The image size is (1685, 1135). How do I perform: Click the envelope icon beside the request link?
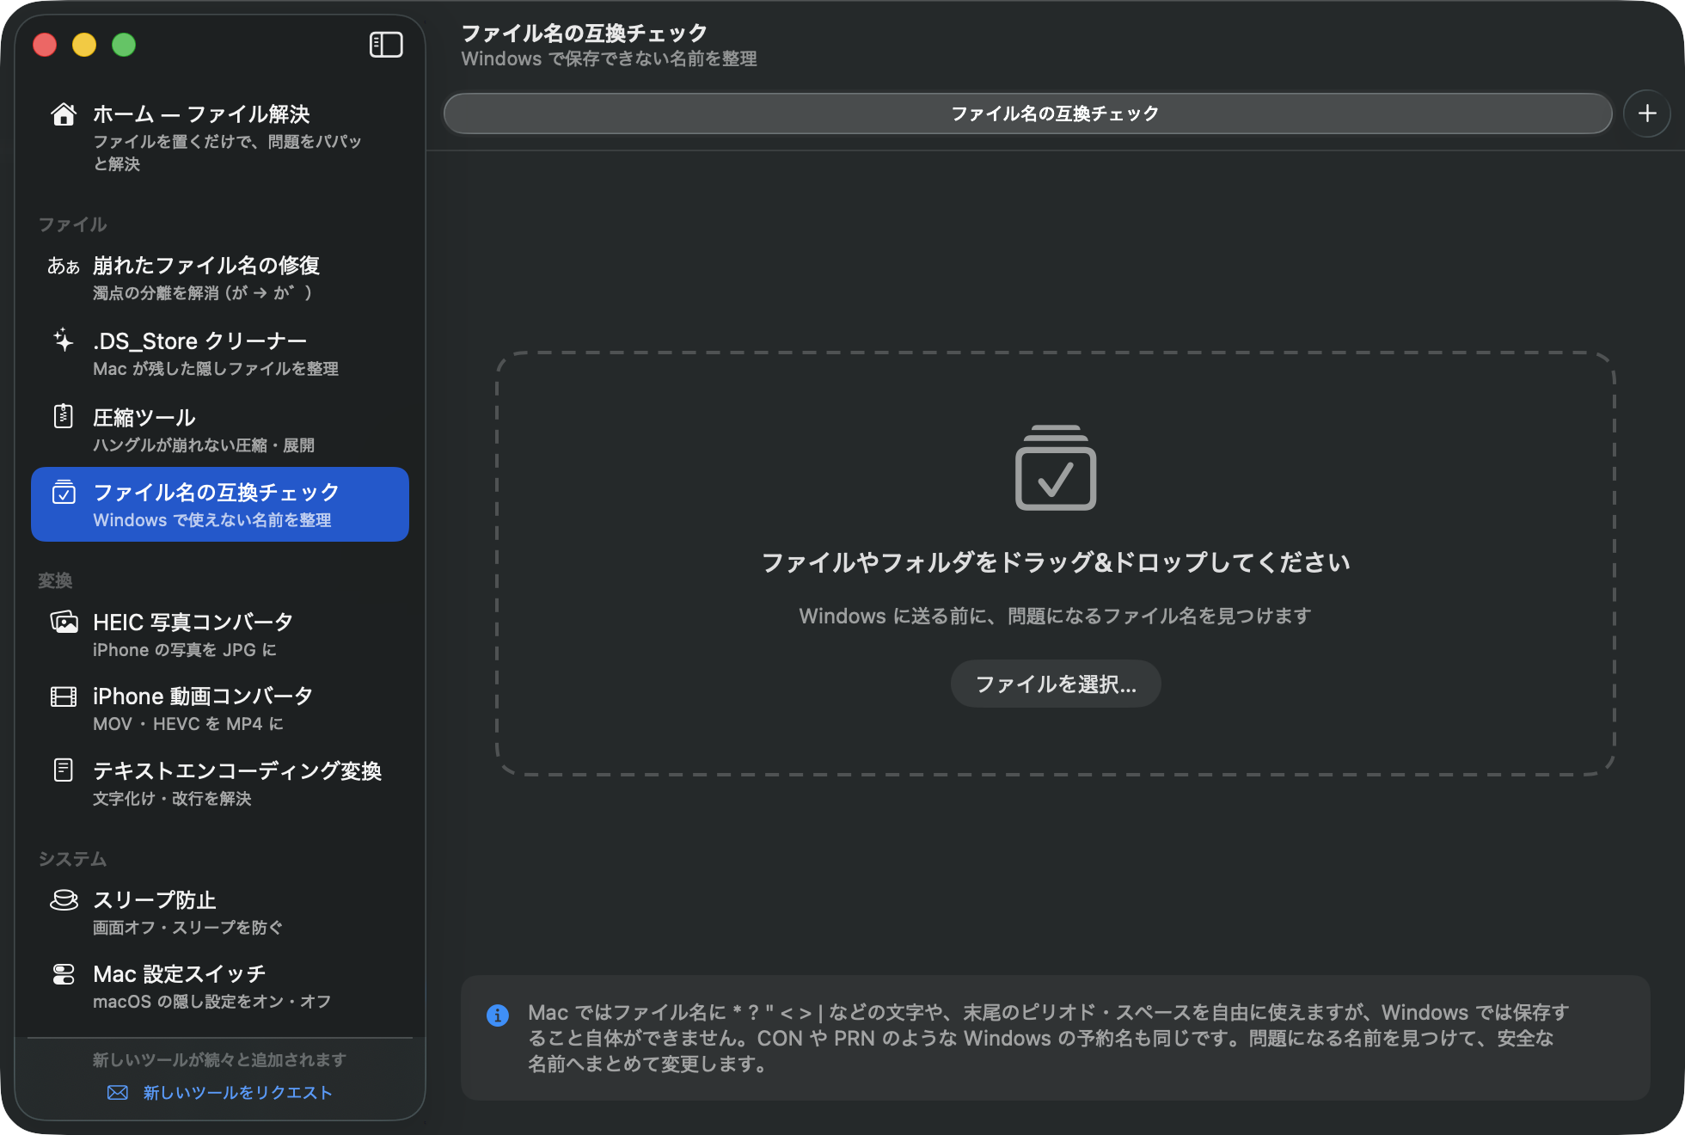click(118, 1092)
